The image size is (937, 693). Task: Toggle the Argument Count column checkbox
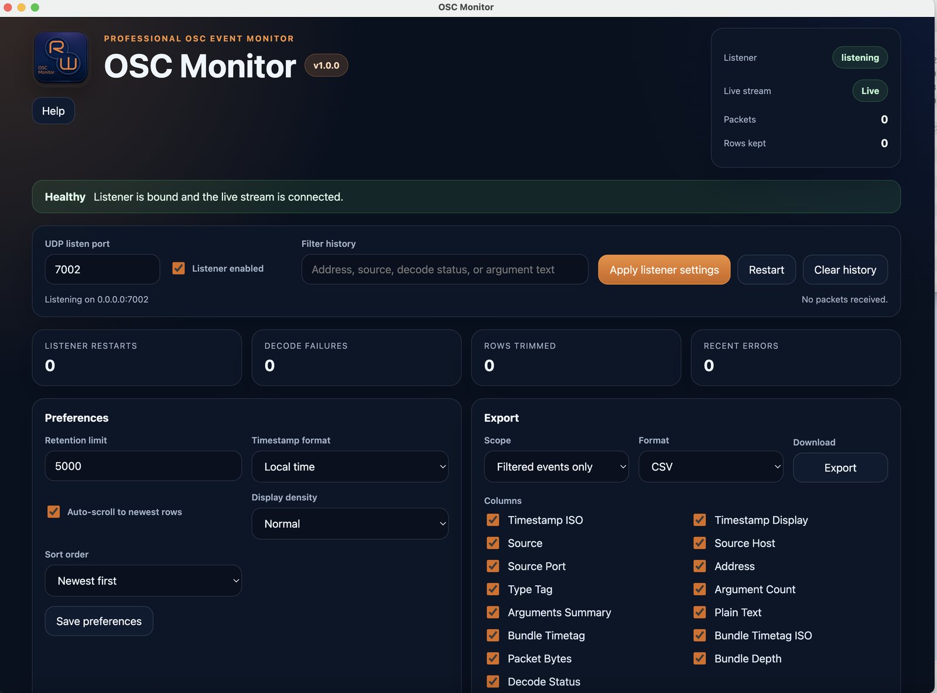click(x=700, y=589)
